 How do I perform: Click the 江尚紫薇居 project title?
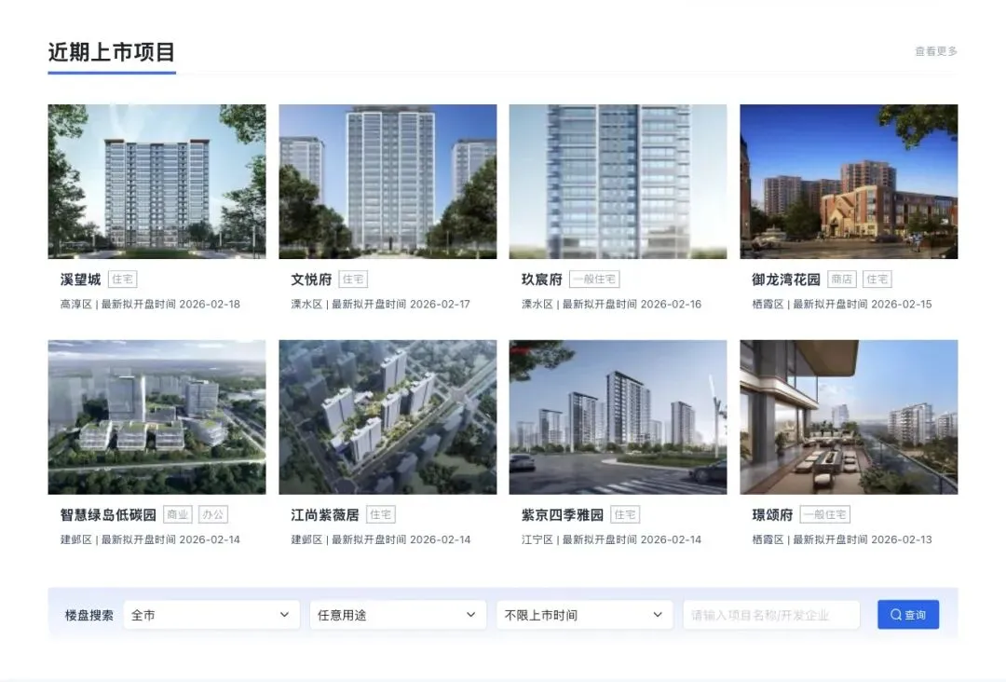click(325, 514)
